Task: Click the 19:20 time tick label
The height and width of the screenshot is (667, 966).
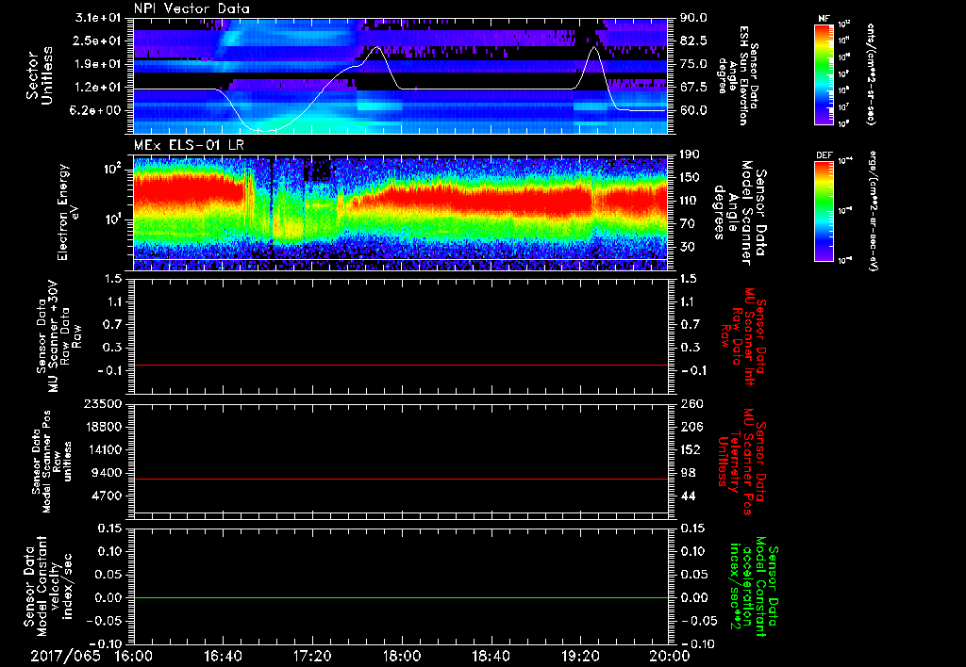Action: tap(579, 655)
